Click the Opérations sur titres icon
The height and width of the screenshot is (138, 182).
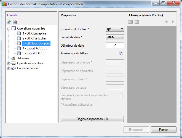coord(14,63)
